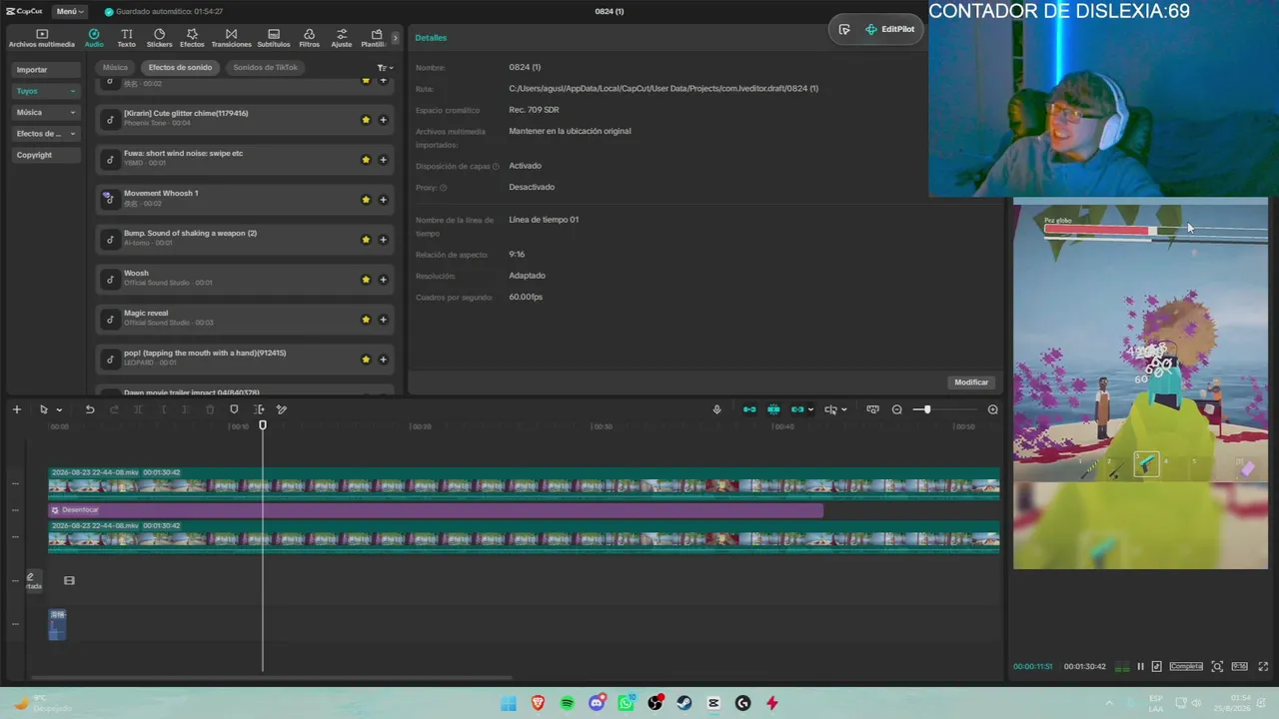Open the Subtítulos tab

(274, 38)
